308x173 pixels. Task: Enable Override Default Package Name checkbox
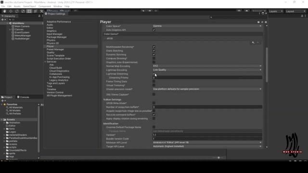154,127
